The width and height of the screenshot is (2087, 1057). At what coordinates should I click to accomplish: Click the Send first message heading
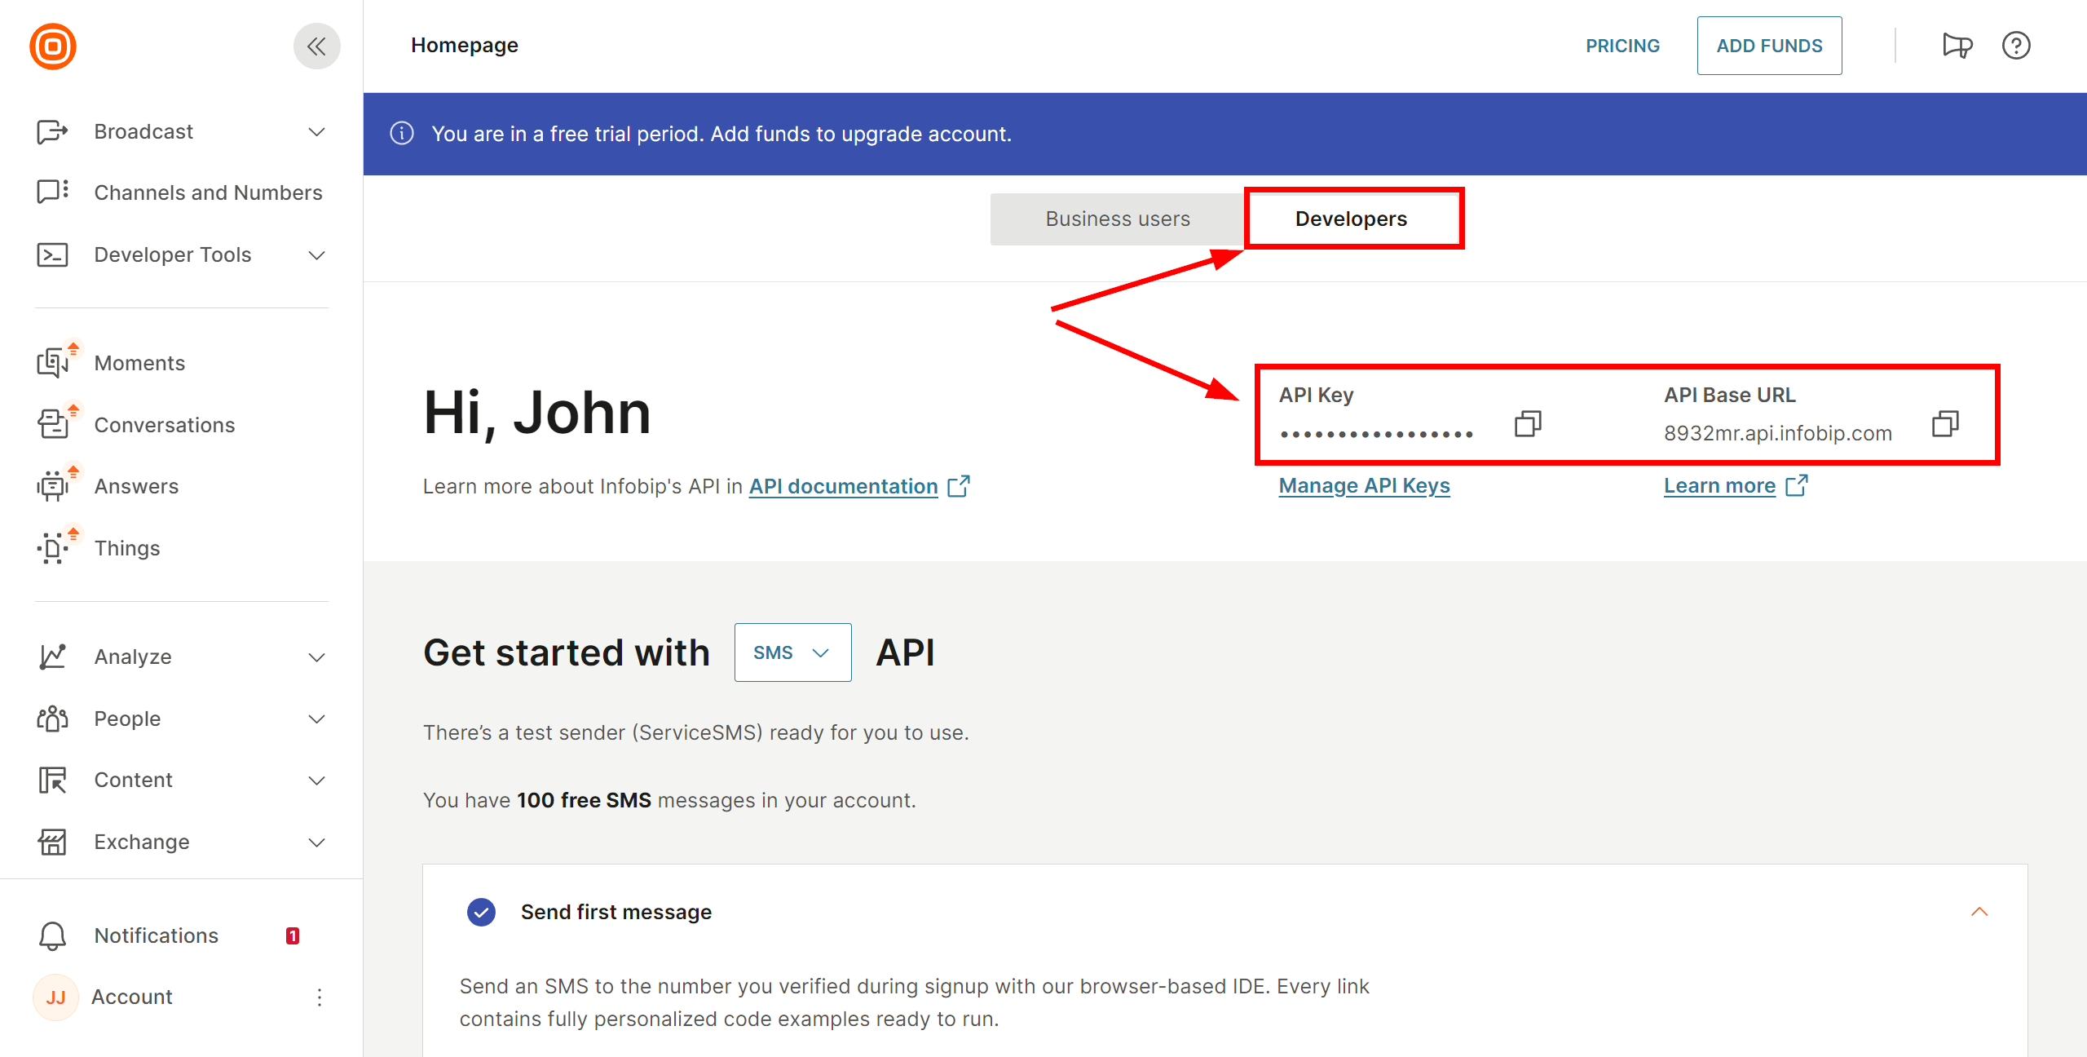pos(616,912)
